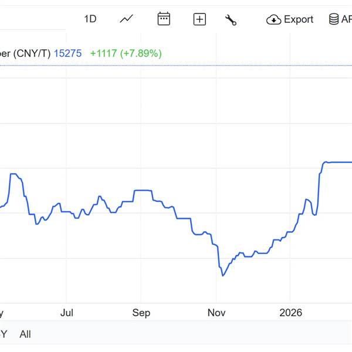Click the API database icon
Screen dimensions: 352x352
(334, 19)
